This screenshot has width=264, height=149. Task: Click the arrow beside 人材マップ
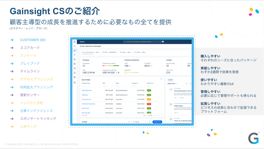point(12,127)
